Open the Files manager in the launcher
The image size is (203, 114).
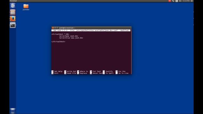(x=13, y=12)
